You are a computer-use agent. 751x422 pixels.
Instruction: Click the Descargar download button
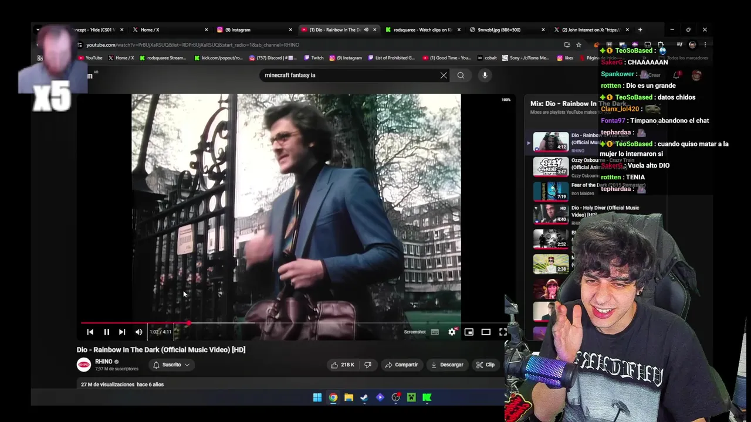(447, 365)
